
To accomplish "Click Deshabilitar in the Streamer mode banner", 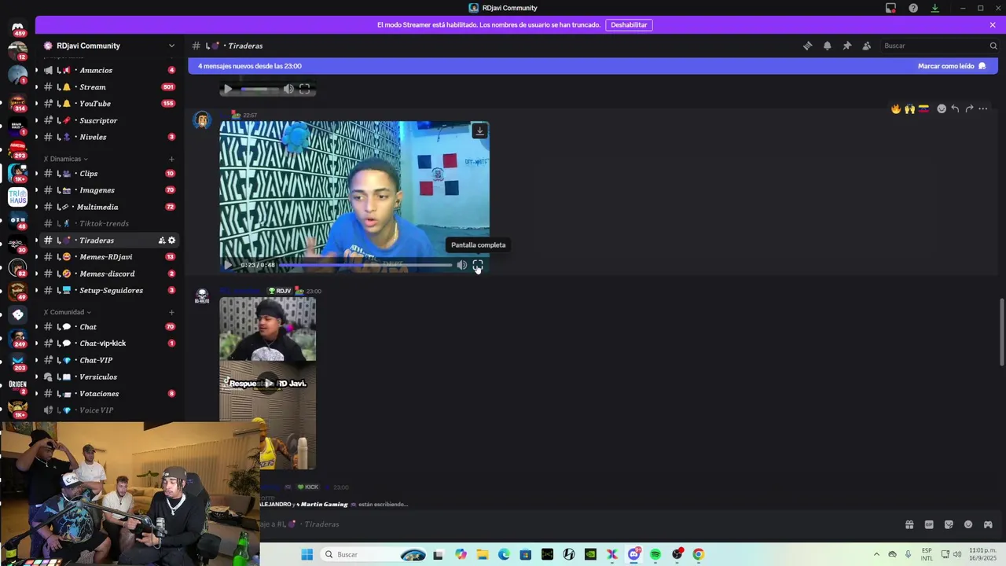I will coord(629,24).
